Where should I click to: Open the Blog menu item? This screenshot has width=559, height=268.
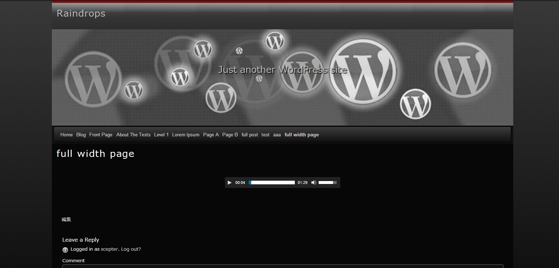(81, 135)
